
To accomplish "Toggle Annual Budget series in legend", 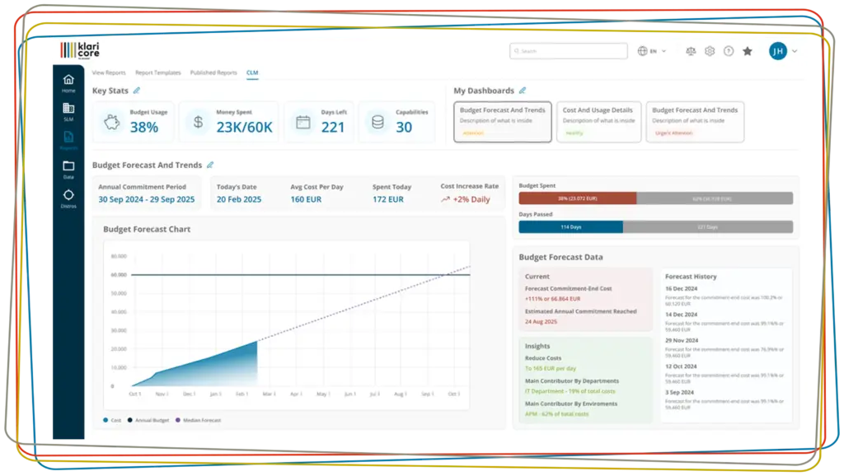I will point(148,420).
